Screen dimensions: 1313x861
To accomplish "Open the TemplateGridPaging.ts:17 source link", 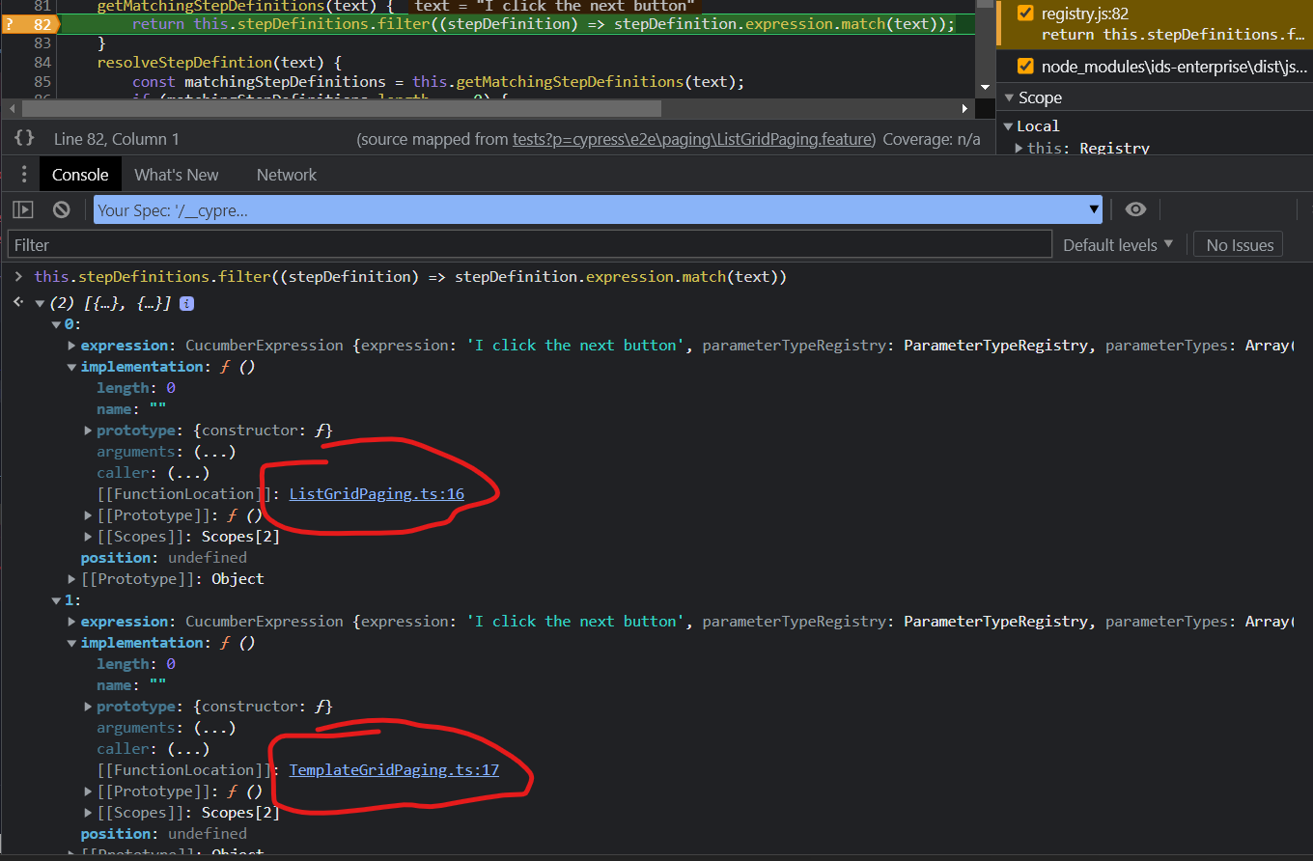I will coord(393,769).
